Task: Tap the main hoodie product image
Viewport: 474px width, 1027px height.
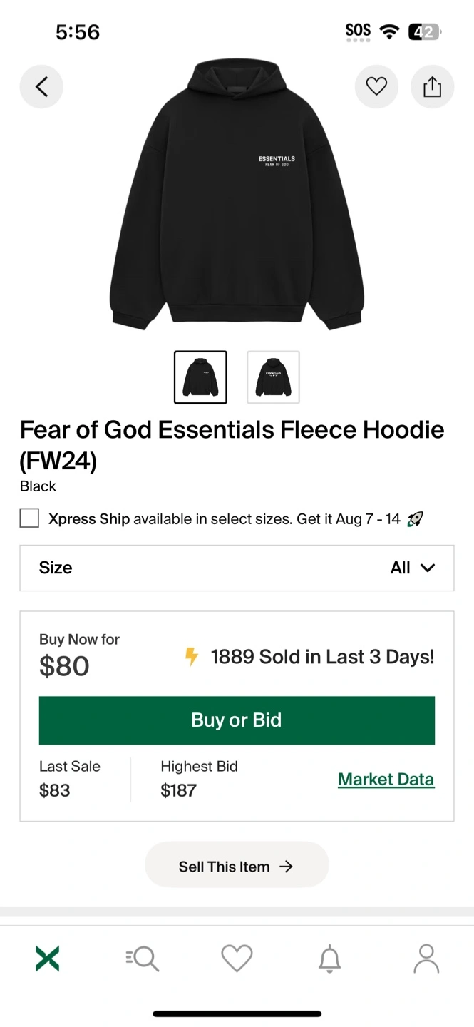Action: (x=237, y=196)
